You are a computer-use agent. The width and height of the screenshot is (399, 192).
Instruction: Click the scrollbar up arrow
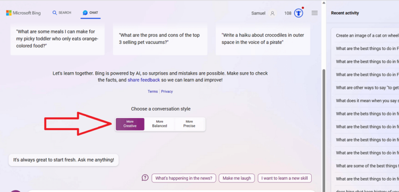click(x=324, y=3)
